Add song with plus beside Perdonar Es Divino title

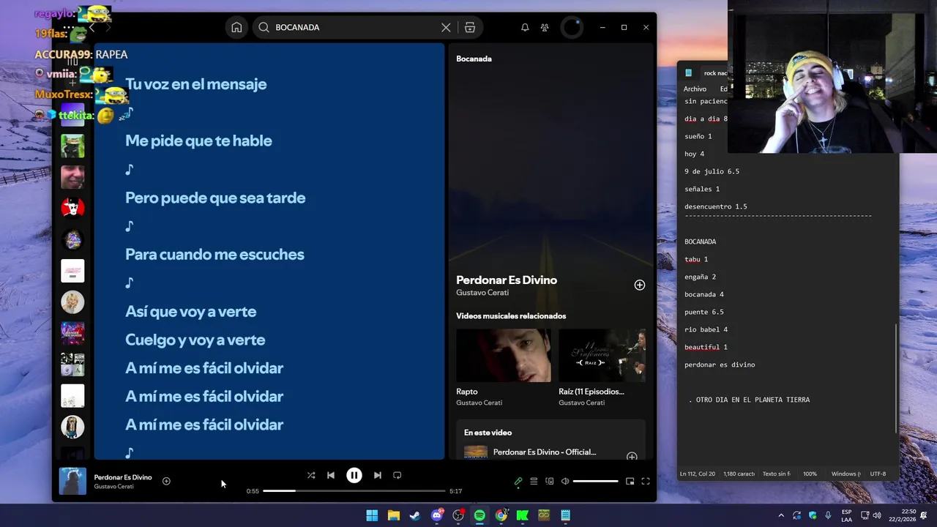point(639,285)
